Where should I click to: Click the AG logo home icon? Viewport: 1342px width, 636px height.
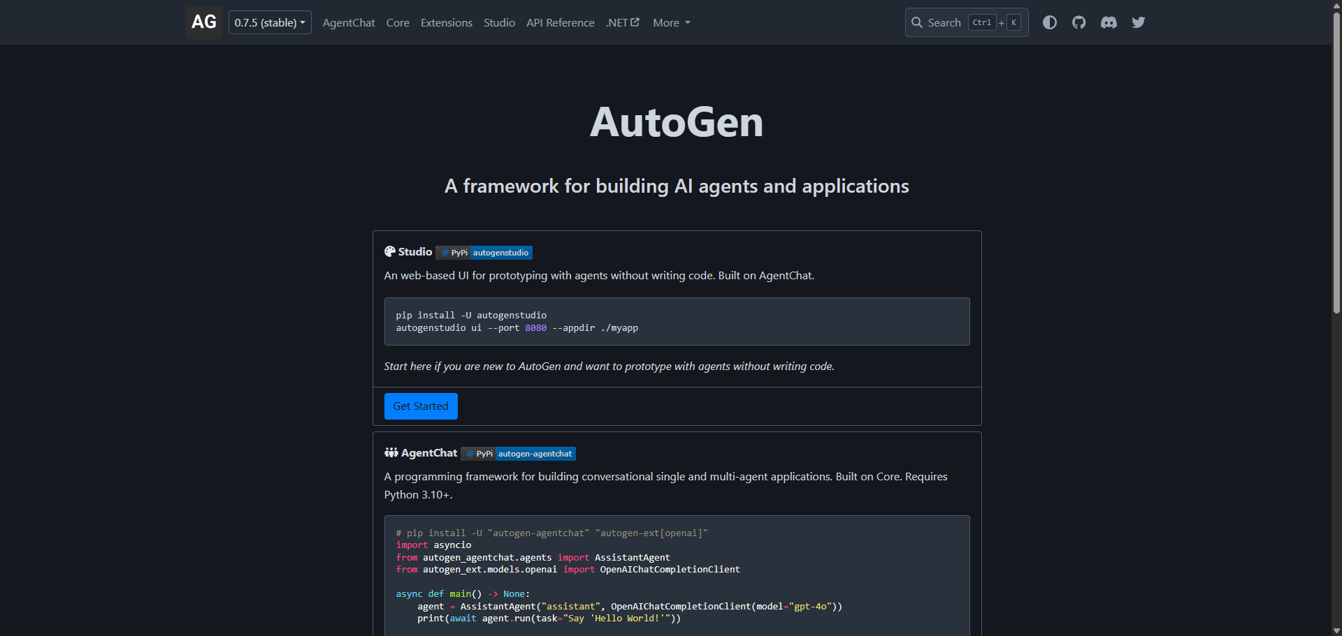tap(203, 22)
